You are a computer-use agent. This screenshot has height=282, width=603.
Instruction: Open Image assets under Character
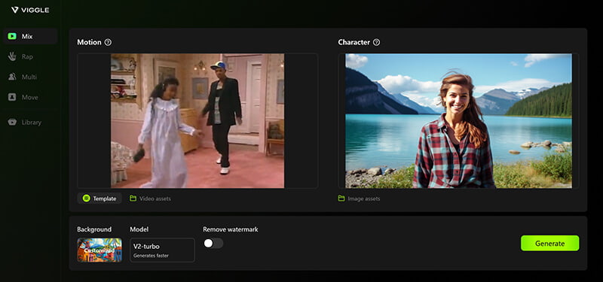(x=360, y=199)
